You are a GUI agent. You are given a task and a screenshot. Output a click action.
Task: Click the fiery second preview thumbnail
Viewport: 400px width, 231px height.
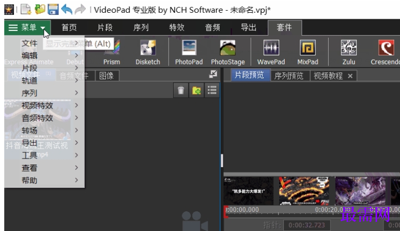pyautogui.click(x=304, y=191)
